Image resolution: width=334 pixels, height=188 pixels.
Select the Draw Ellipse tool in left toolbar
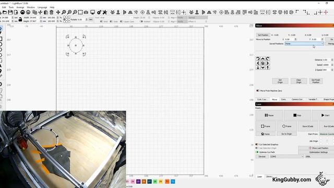pos(1,44)
